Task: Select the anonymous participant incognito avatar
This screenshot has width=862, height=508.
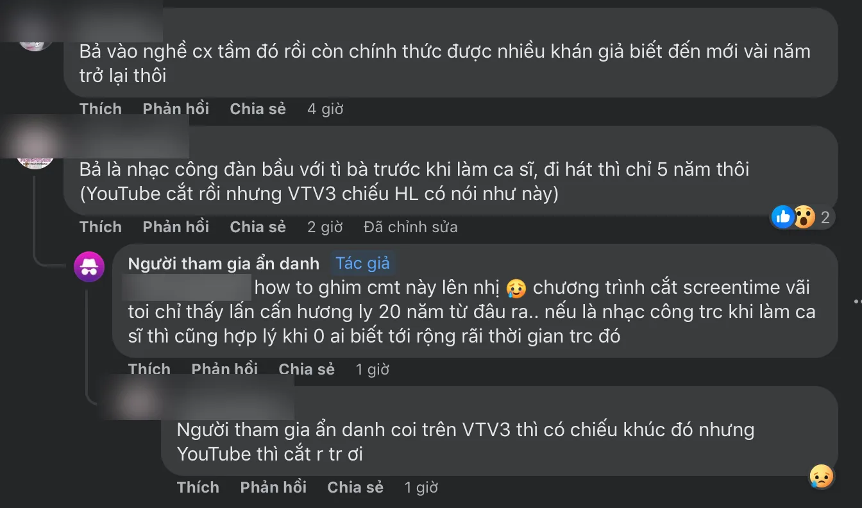Action: coord(89,267)
